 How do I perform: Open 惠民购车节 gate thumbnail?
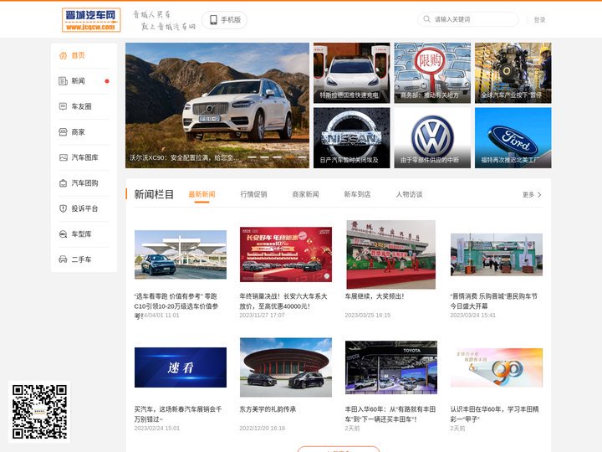[497, 254]
